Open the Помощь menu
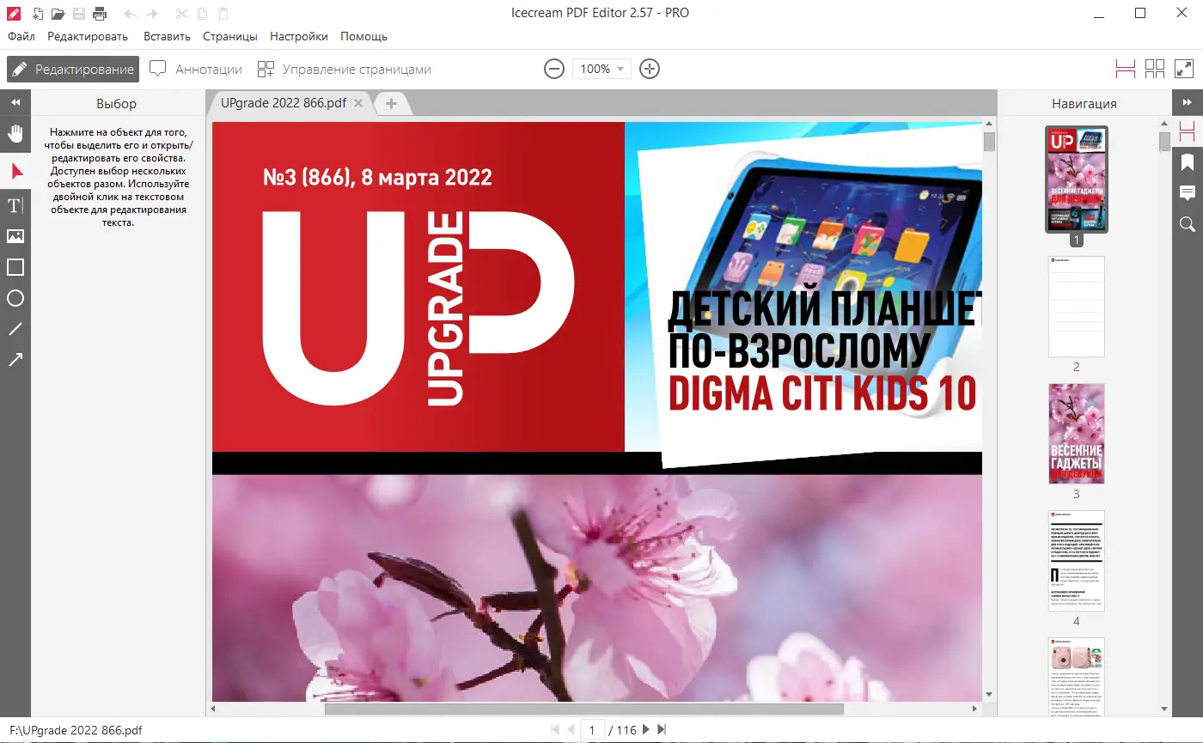 [x=364, y=37]
